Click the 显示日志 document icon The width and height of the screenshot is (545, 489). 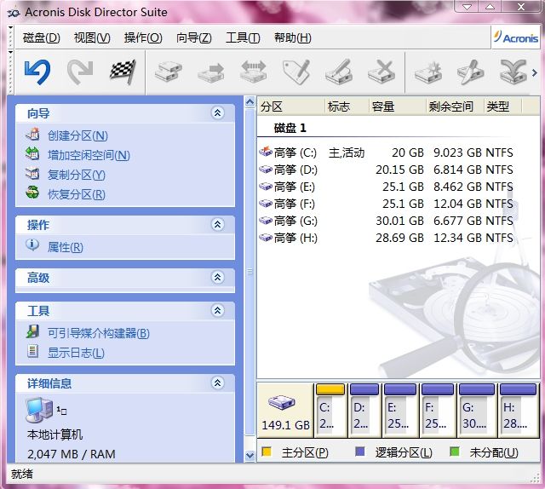pyautogui.click(x=32, y=351)
